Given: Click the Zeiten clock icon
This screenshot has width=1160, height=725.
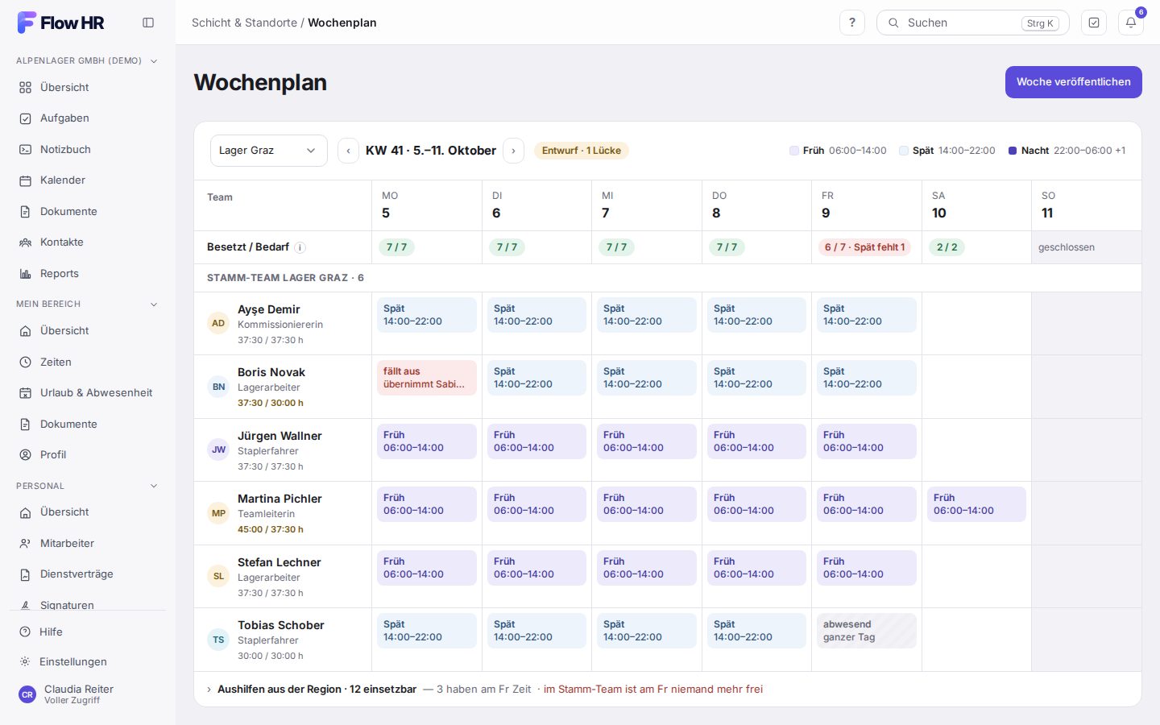Looking at the screenshot, I should tap(26, 362).
